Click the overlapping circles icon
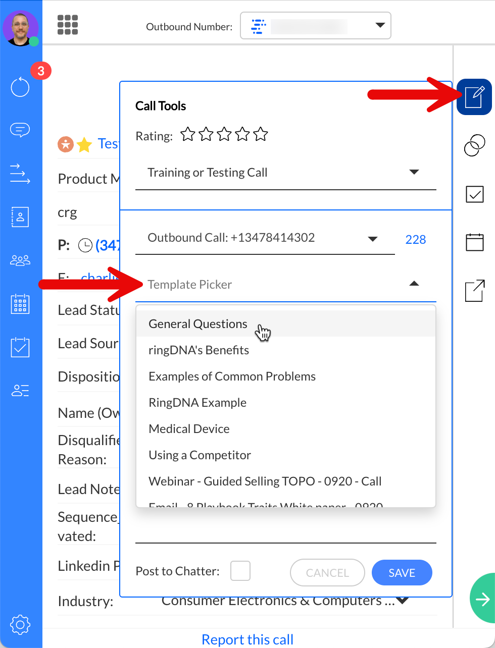Screen dimensions: 495x648 [474, 145]
